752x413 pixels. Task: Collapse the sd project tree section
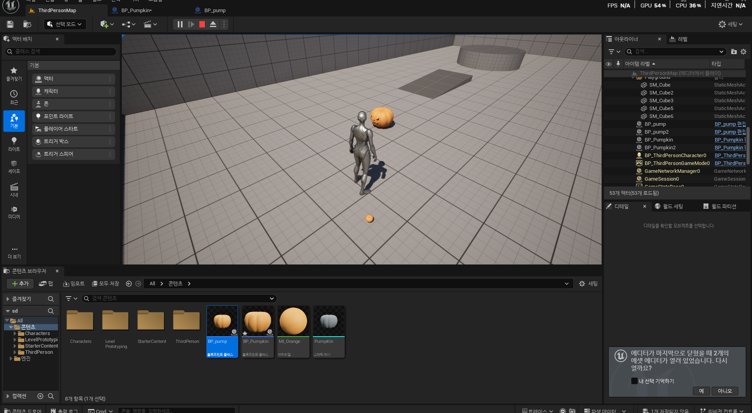tap(8, 311)
